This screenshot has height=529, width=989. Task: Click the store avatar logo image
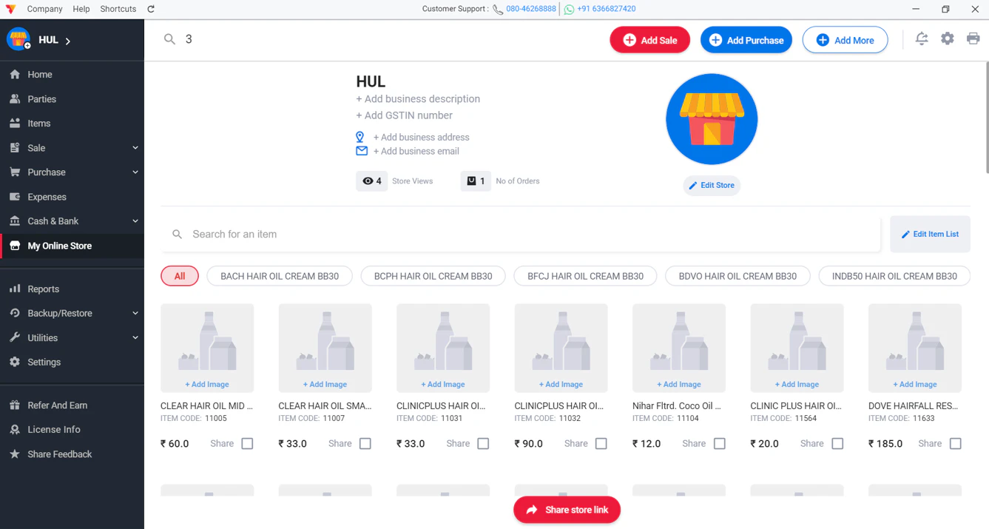[712, 119]
